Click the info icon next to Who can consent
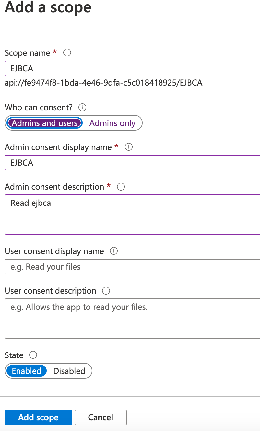260x431 pixels. coord(82,107)
